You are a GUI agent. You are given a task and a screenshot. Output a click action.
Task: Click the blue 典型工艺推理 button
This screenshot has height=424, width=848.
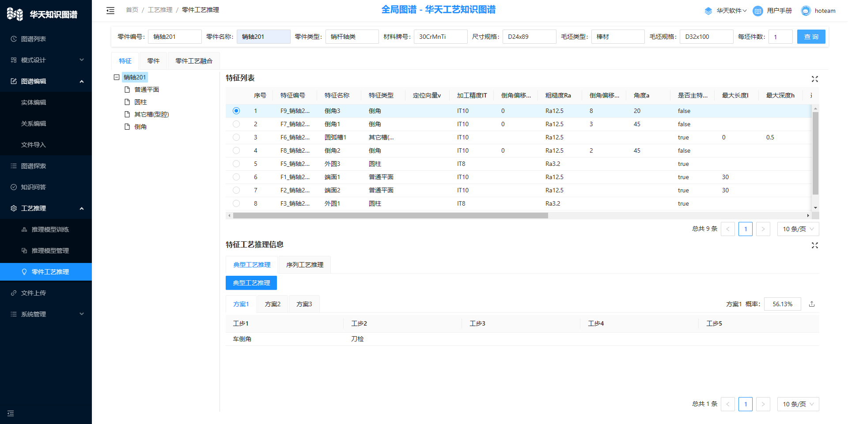click(x=251, y=283)
